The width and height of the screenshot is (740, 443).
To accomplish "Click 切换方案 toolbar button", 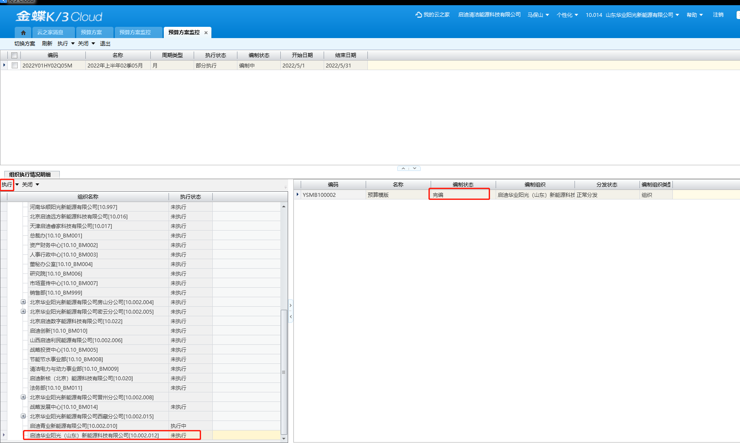I will click(25, 44).
